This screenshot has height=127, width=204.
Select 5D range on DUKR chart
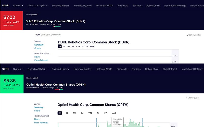64,46
